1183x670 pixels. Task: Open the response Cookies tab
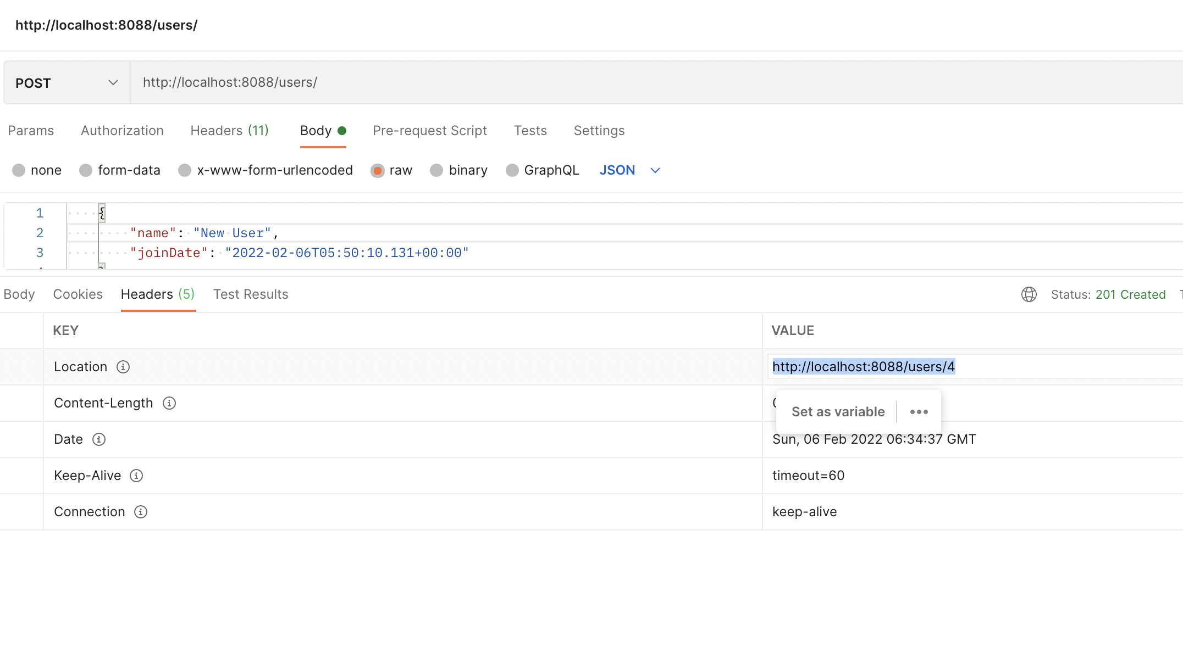(78, 294)
